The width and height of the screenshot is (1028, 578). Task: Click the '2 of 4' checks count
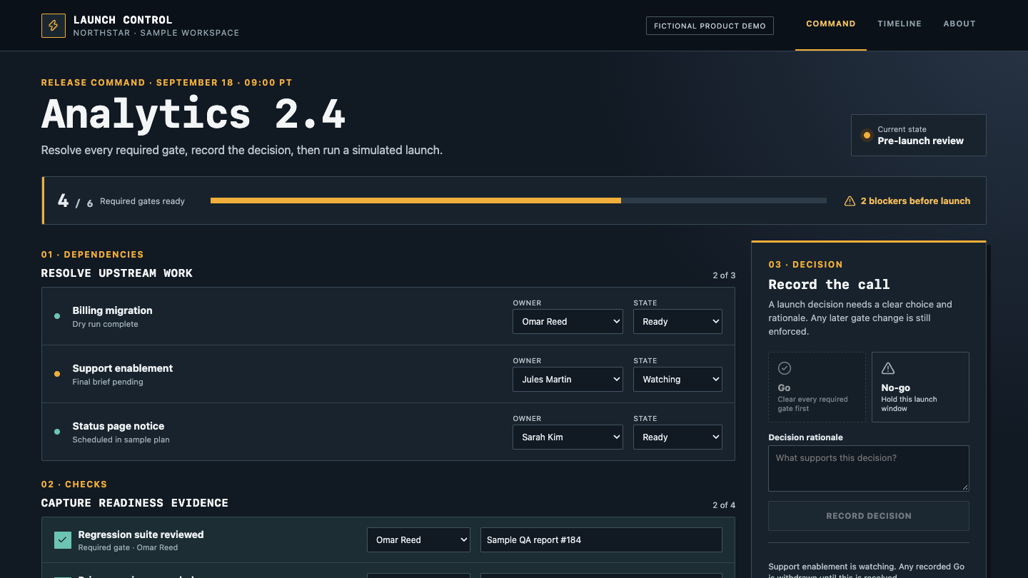coord(724,505)
